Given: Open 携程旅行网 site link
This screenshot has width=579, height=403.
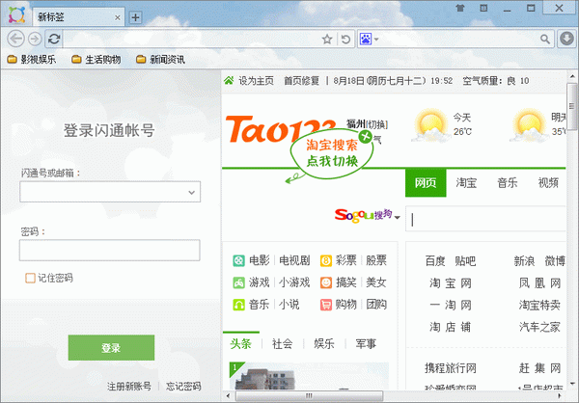Looking at the screenshot, I should (x=450, y=368).
